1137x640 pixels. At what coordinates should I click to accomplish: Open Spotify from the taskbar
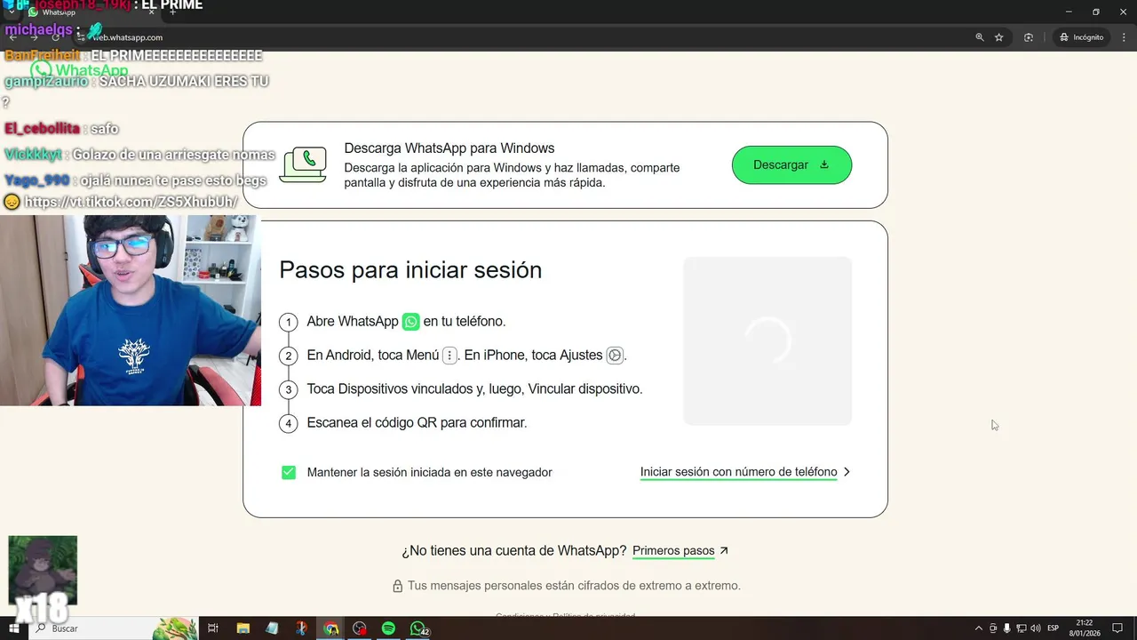(388, 628)
